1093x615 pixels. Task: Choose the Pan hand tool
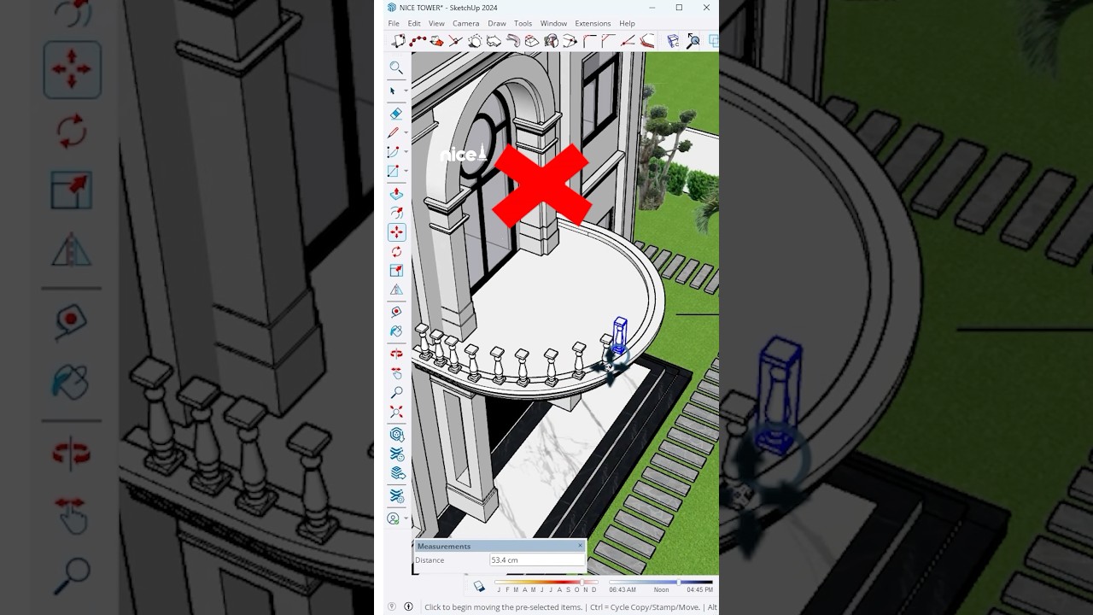[x=396, y=373]
